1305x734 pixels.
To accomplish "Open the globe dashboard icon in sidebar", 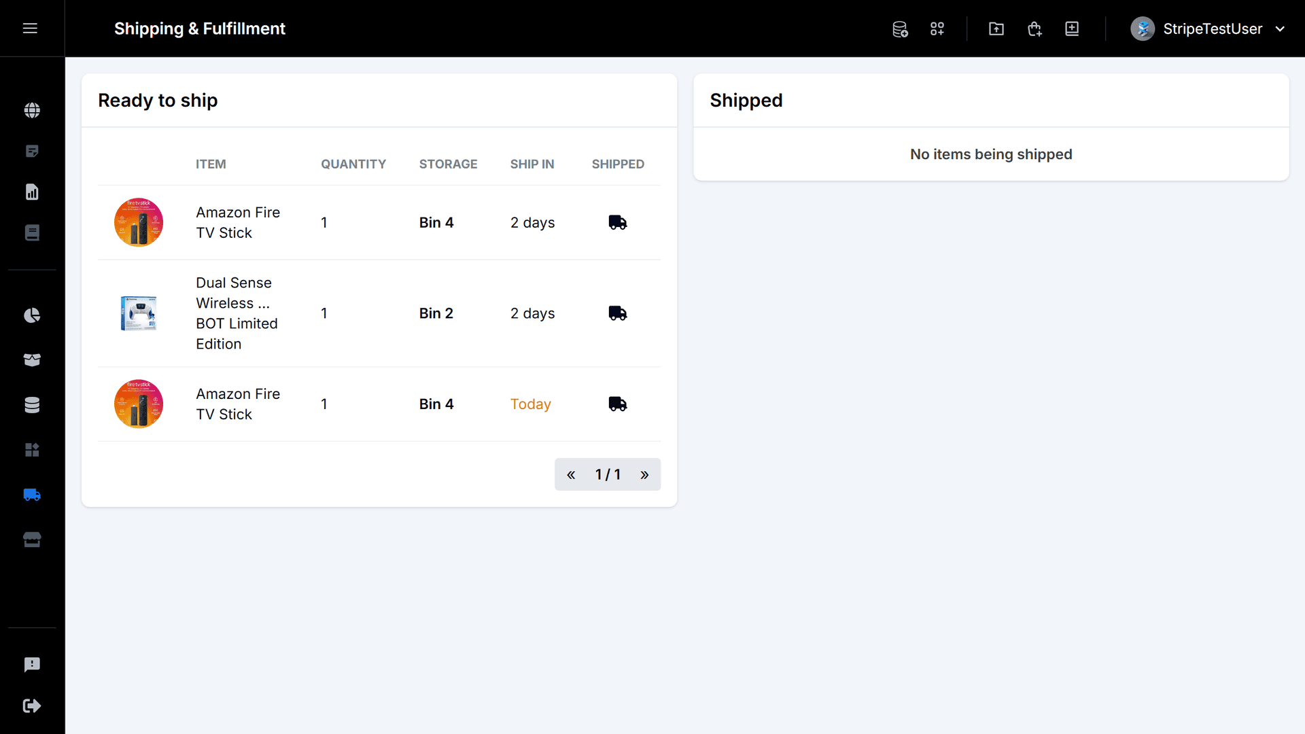I will (32, 110).
